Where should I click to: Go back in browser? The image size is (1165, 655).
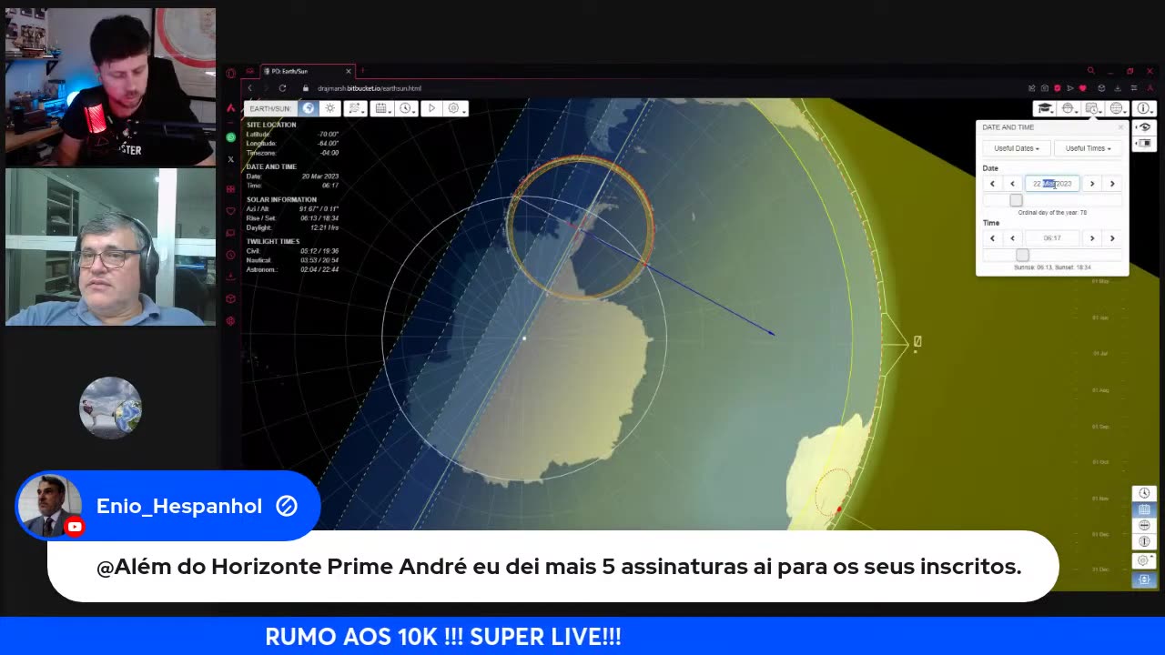pos(250,88)
